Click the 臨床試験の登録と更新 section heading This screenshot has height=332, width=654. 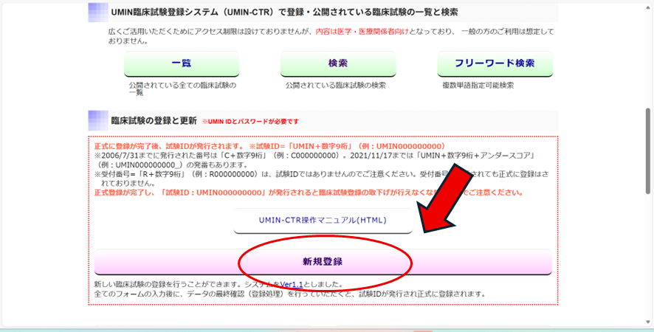pos(154,120)
